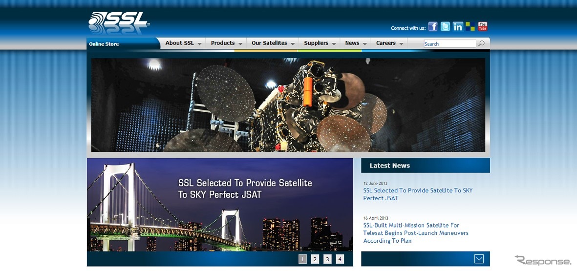Open SKY Perfect JSAT news article link
Image resolution: width=577 pixels, height=271 pixels.
click(418, 194)
